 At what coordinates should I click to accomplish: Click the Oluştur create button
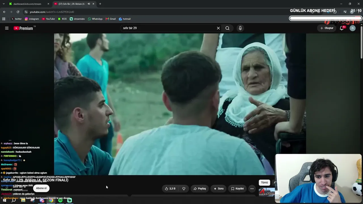tap(327, 28)
